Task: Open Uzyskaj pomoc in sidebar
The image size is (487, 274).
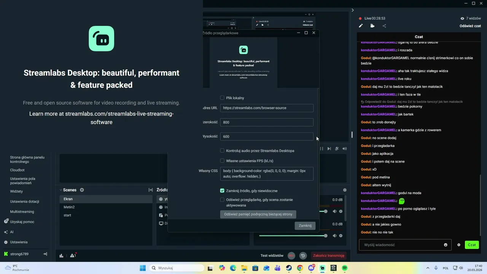Action: pyautogui.click(x=19, y=222)
